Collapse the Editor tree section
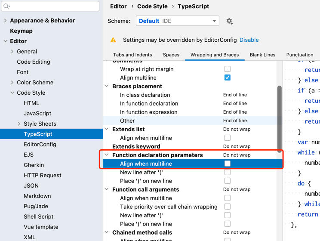Screen dimensions: 320x241 [x=5, y=41]
